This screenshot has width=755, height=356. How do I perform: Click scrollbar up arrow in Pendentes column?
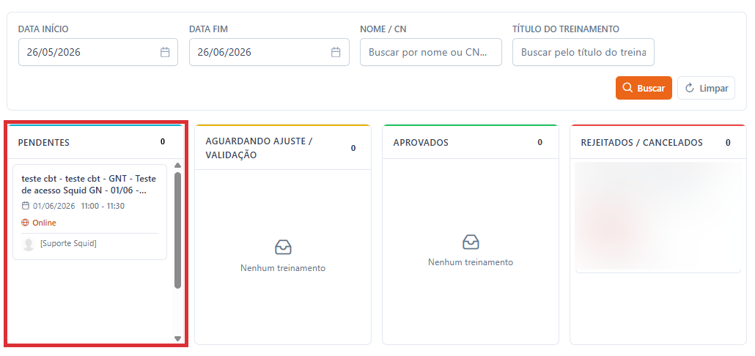coord(177,166)
